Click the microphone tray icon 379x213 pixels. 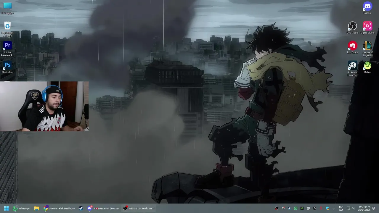point(334,208)
